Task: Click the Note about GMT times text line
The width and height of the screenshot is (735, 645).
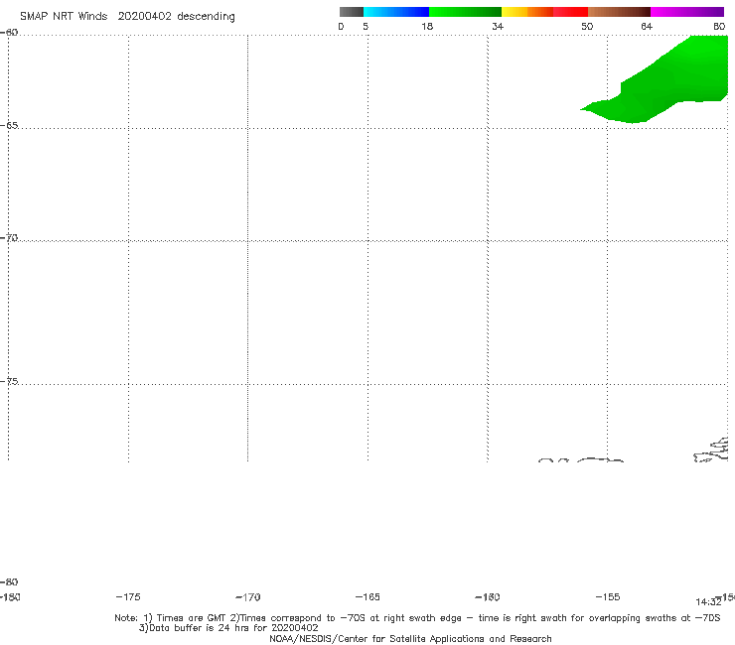Action: 417,618
